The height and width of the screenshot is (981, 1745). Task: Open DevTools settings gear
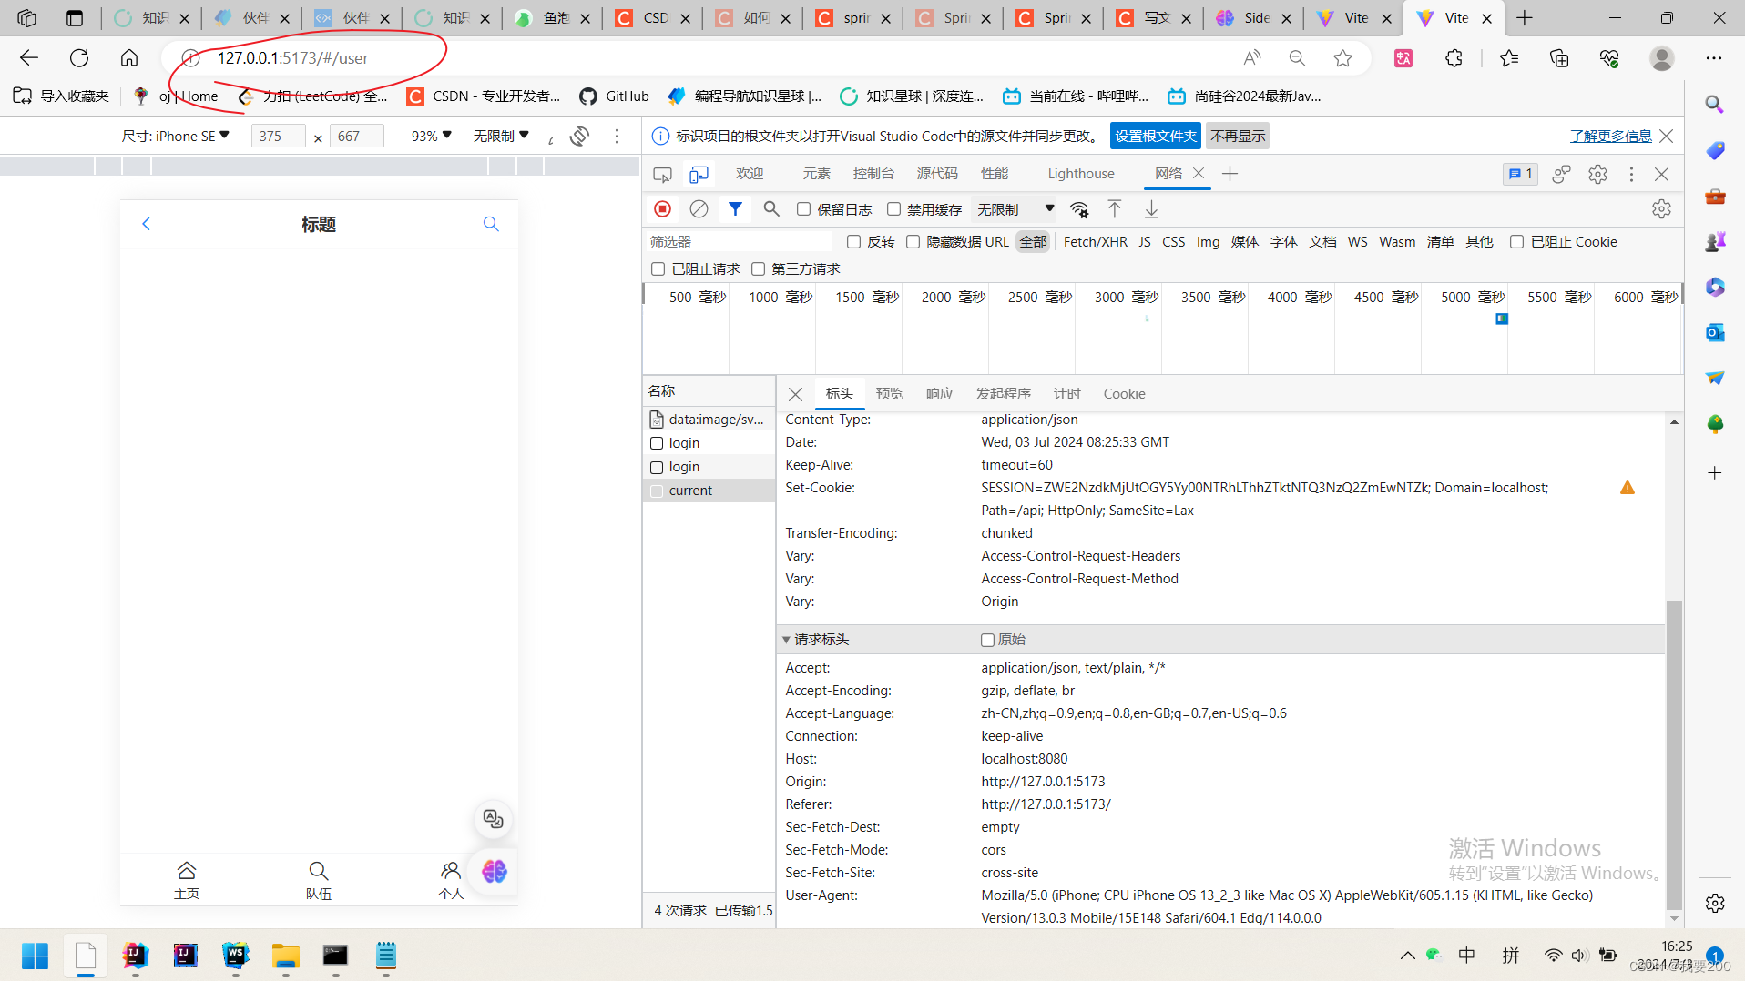coord(1597,174)
